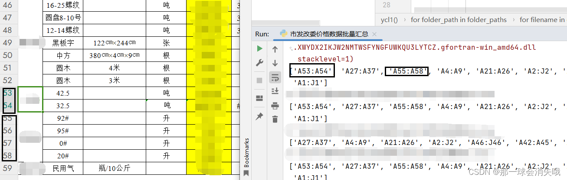The width and height of the screenshot is (567, 180).
Task: Toggle soft-wrap in Run console
Action: tap(275, 77)
